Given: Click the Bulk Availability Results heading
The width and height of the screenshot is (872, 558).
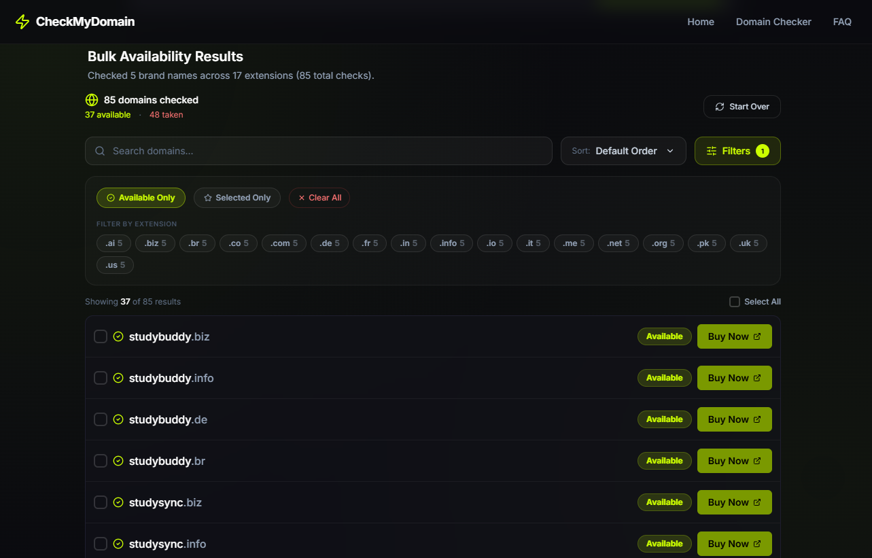Looking at the screenshot, I should (x=165, y=56).
